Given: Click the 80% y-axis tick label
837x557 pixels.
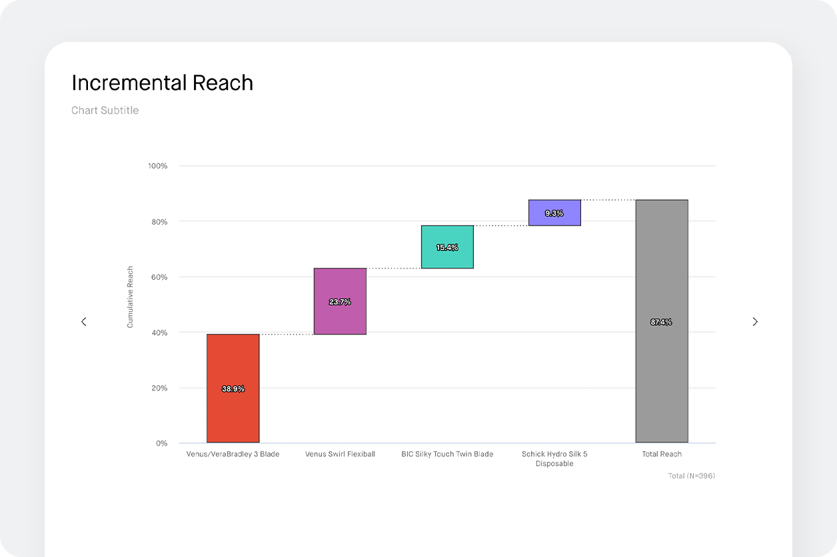Looking at the screenshot, I should pyautogui.click(x=159, y=221).
